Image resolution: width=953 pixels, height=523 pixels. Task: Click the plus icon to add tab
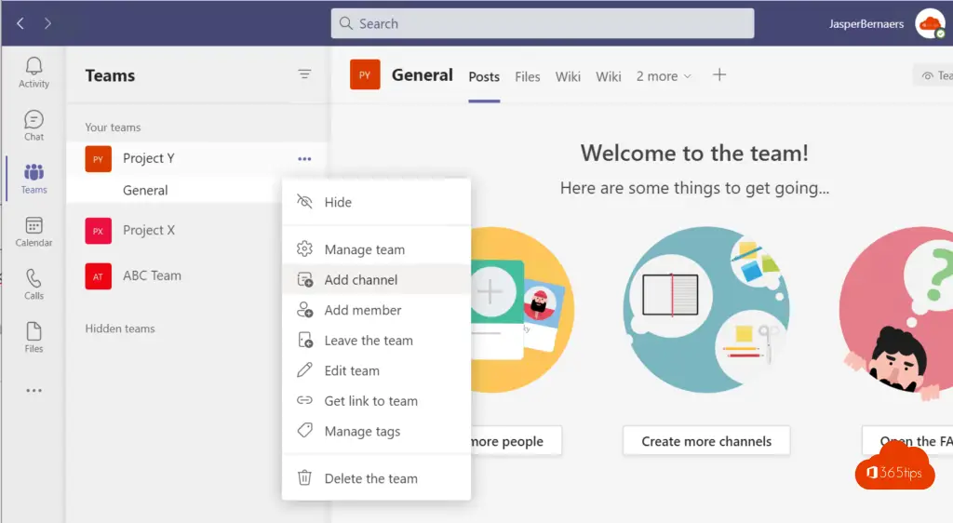(719, 75)
